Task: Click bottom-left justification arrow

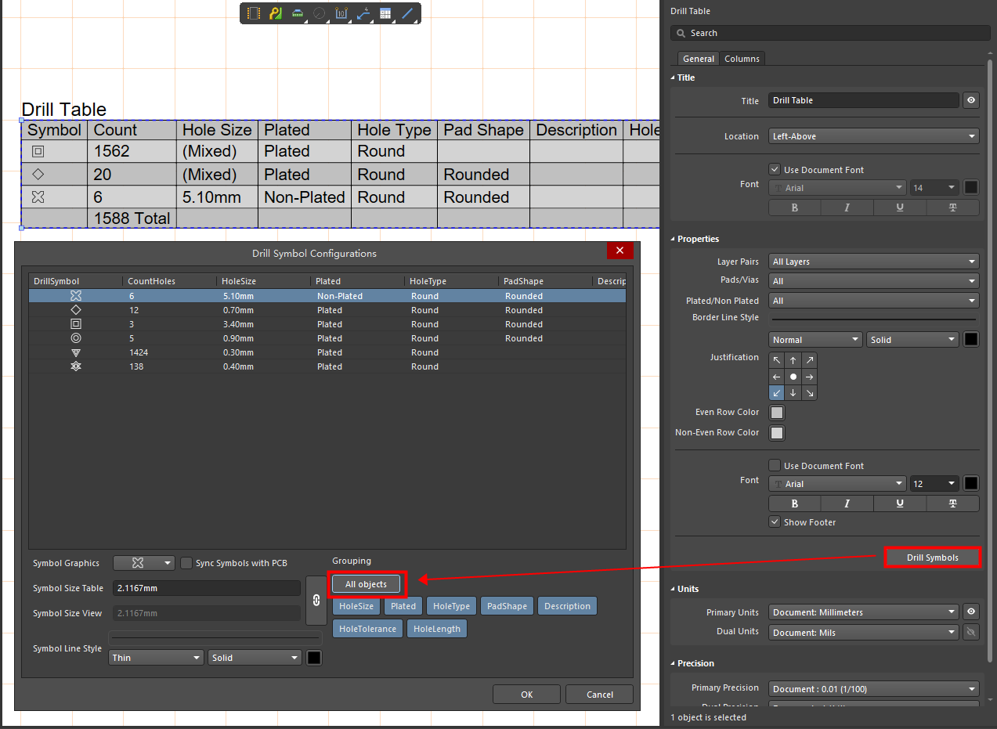Action: [x=776, y=393]
